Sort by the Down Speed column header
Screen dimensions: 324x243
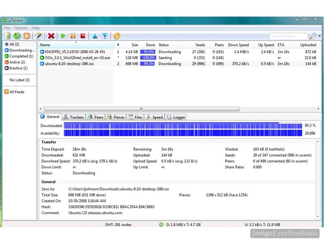pyautogui.click(x=239, y=45)
